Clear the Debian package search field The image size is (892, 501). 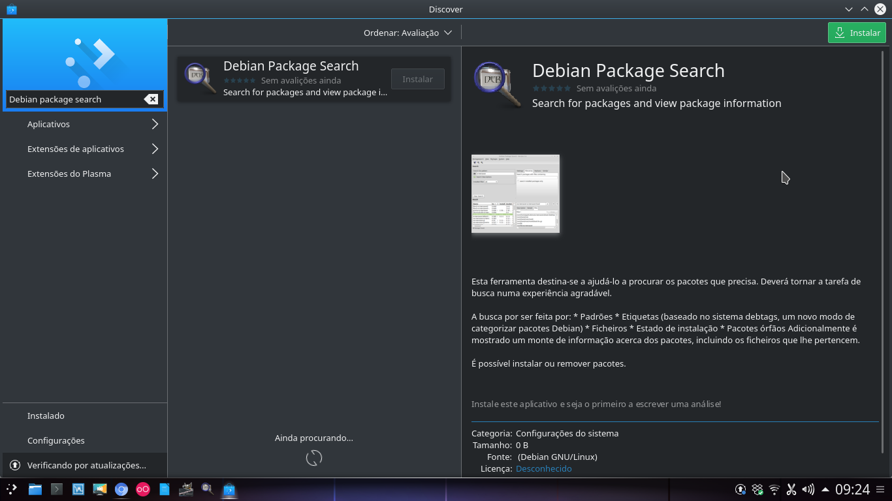tap(151, 99)
